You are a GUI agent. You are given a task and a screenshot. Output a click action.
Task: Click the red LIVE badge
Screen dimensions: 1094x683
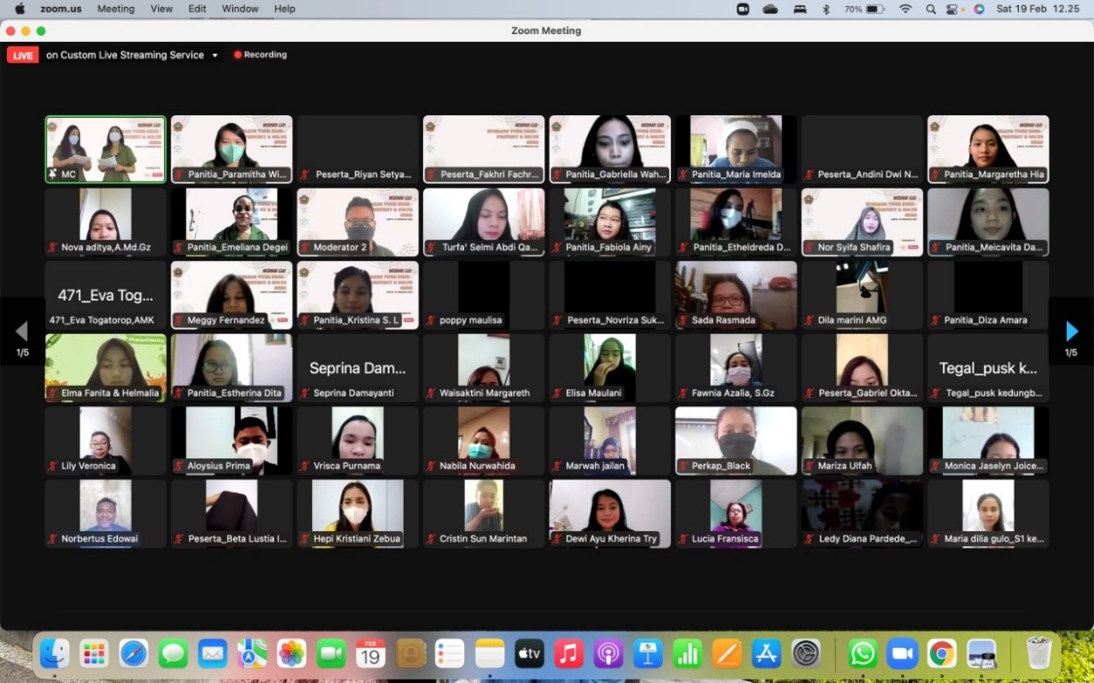click(23, 55)
